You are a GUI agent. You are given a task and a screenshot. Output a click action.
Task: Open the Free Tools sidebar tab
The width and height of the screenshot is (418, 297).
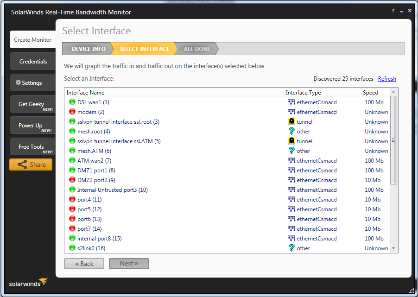point(33,146)
